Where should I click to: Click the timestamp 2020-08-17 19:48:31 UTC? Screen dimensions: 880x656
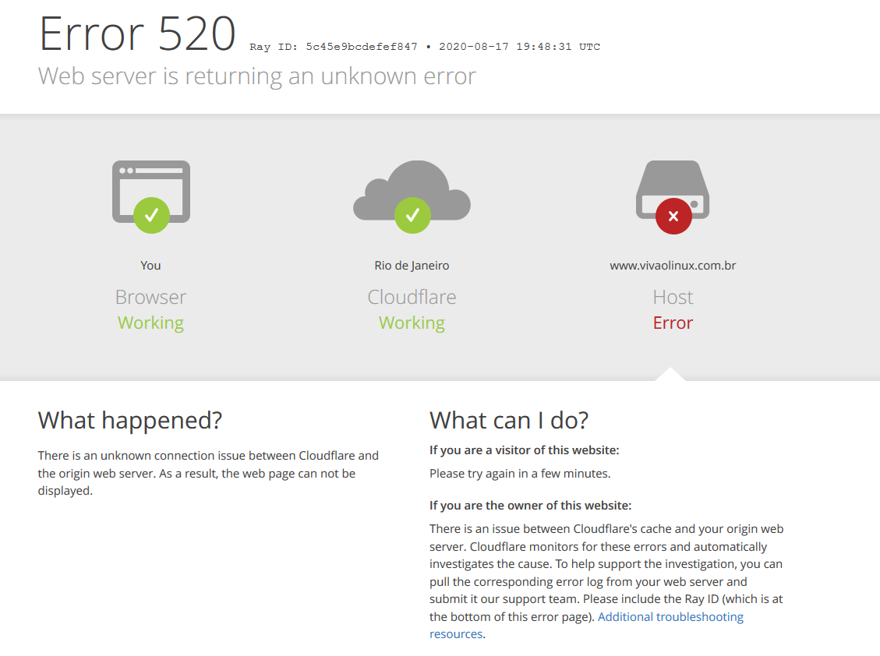[519, 47]
